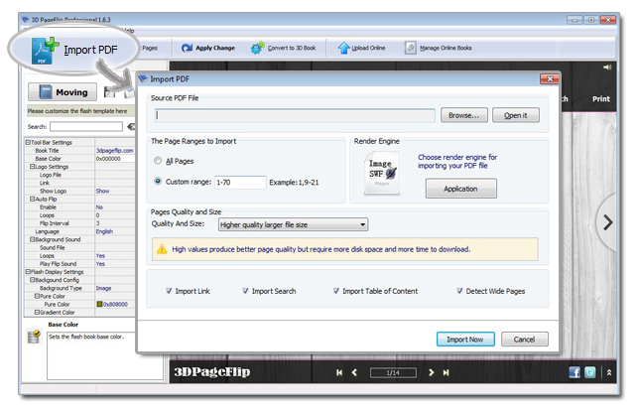The image size is (639, 411).
Task: Go to the previous flipbook page
Action: [354, 372]
